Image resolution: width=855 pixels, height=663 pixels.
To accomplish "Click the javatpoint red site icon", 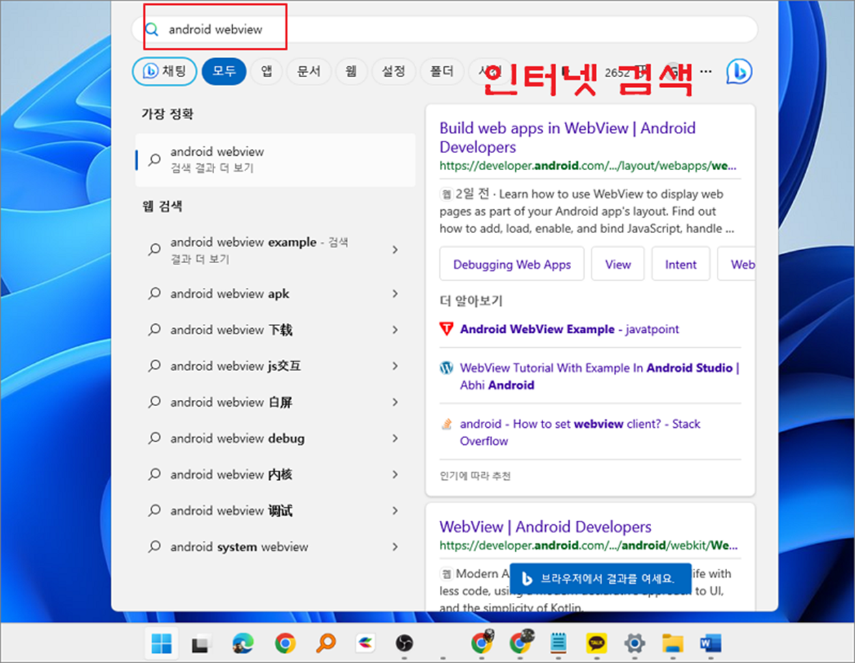I will click(446, 329).
